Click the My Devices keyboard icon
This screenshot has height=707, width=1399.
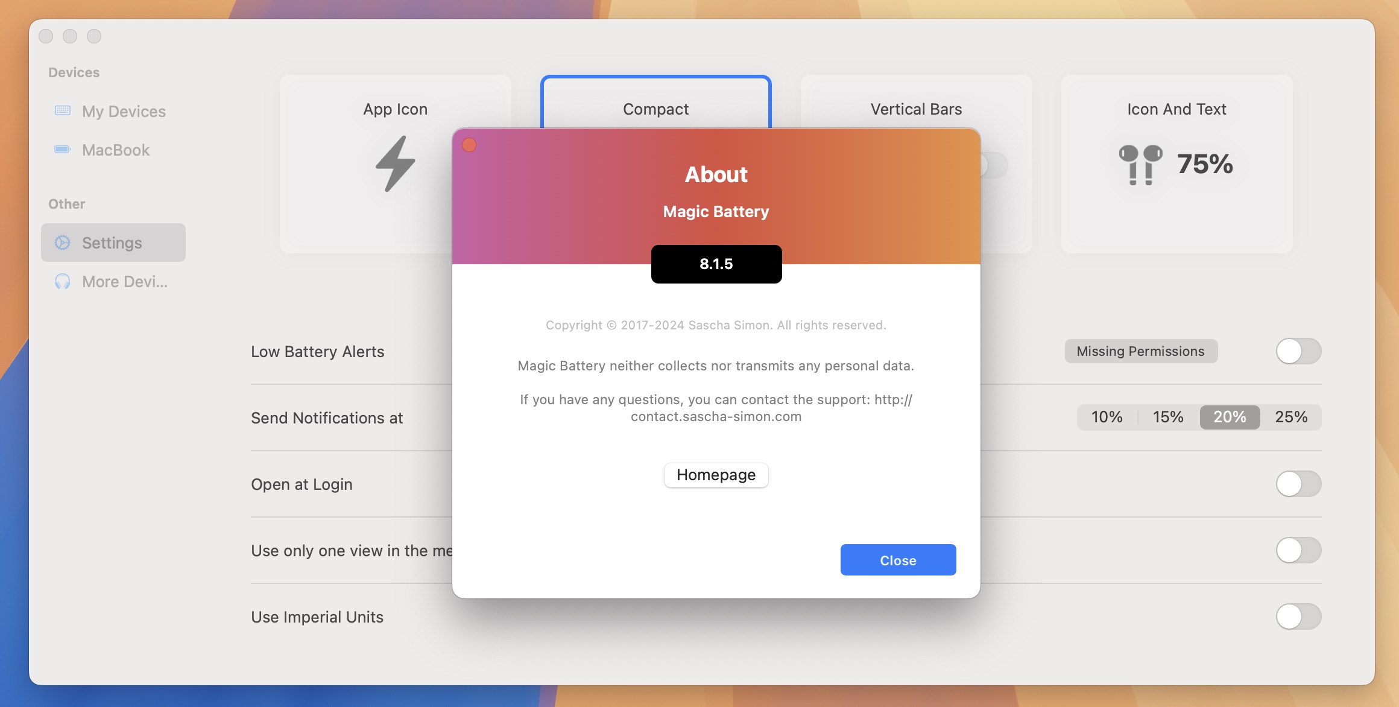[x=62, y=111]
